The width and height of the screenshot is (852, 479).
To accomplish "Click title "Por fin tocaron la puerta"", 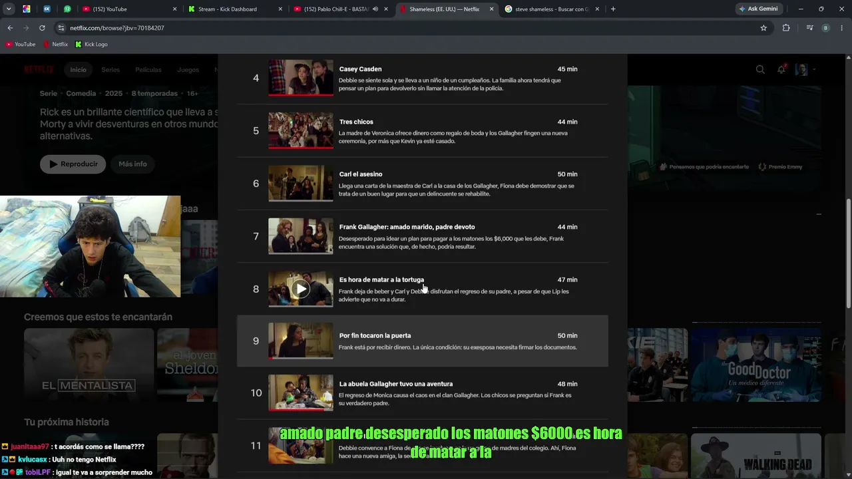I will tap(375, 336).
